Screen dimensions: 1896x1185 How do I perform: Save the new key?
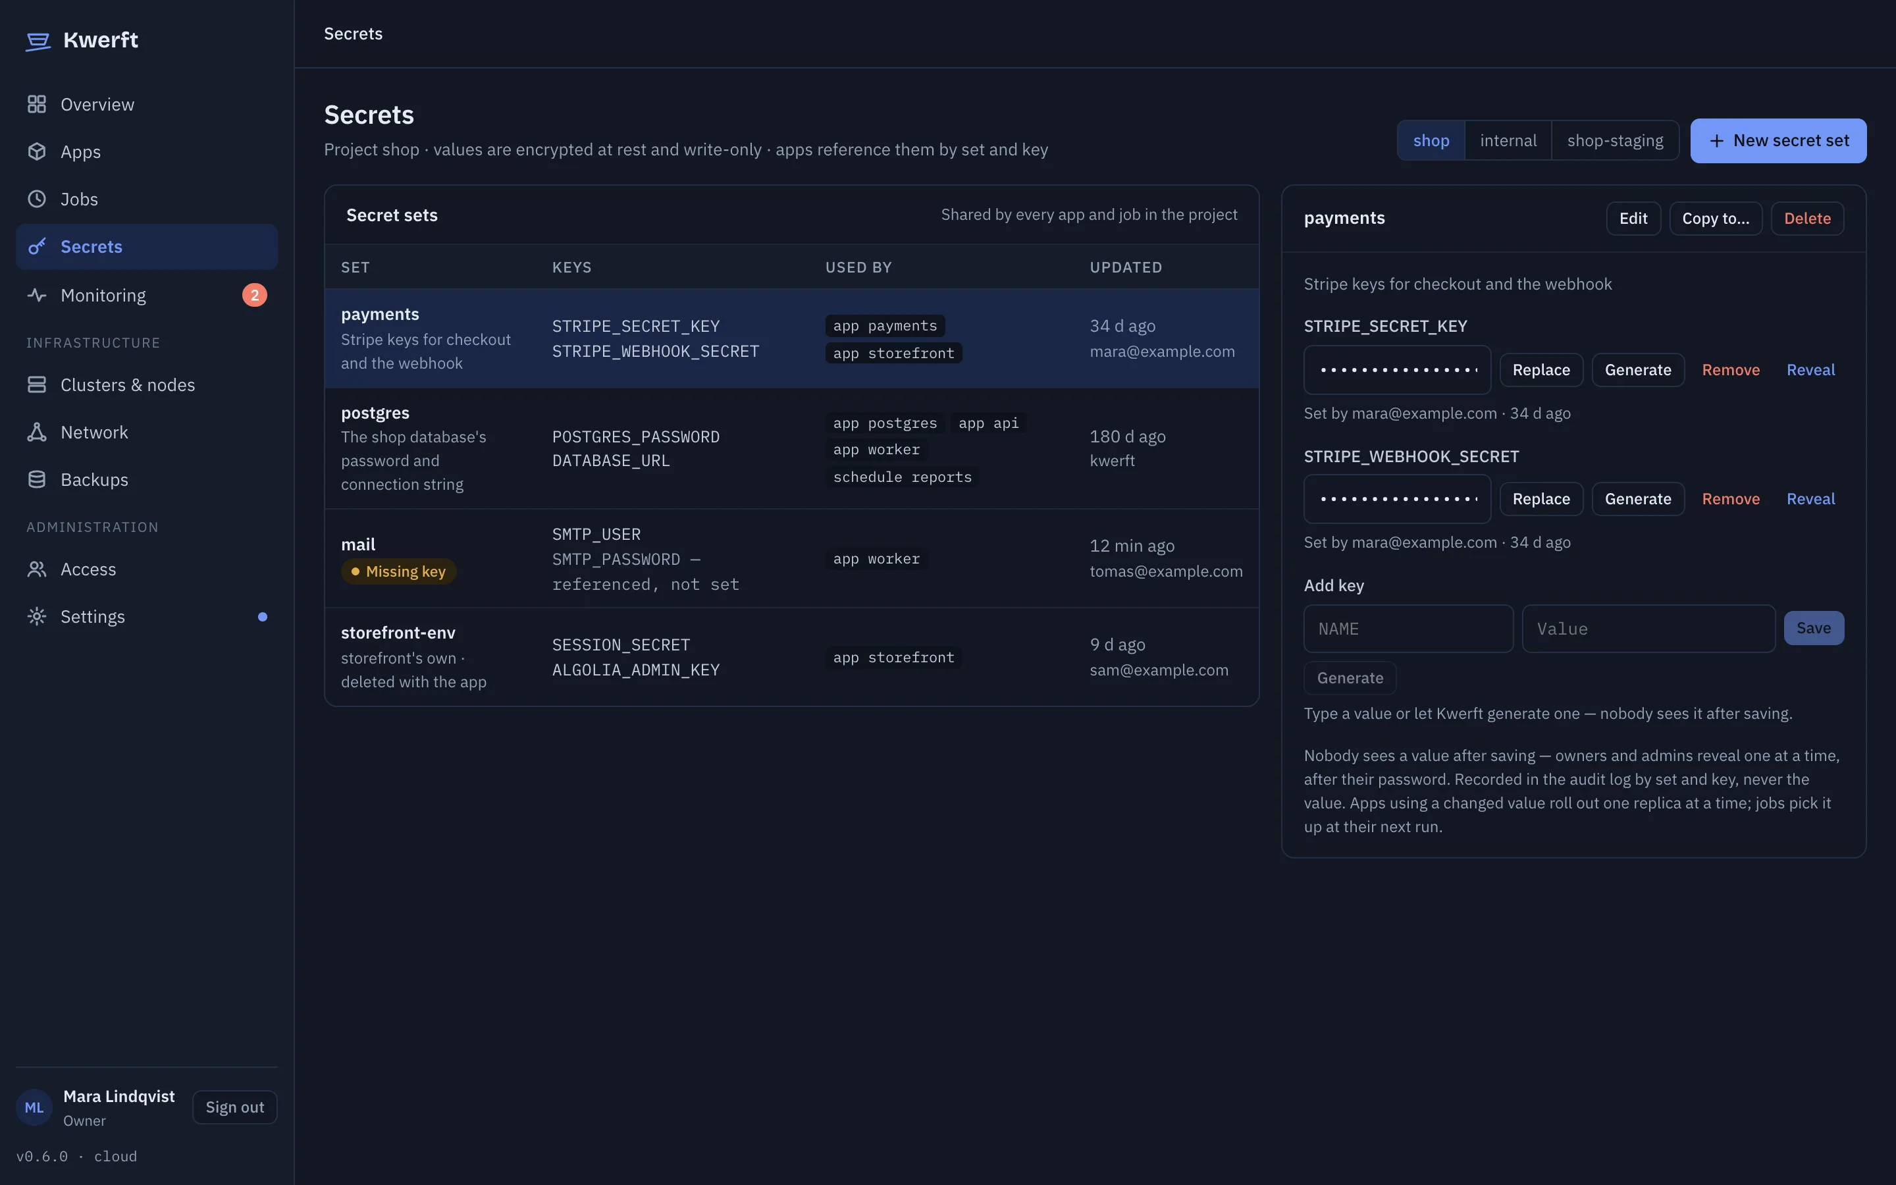coord(1814,629)
